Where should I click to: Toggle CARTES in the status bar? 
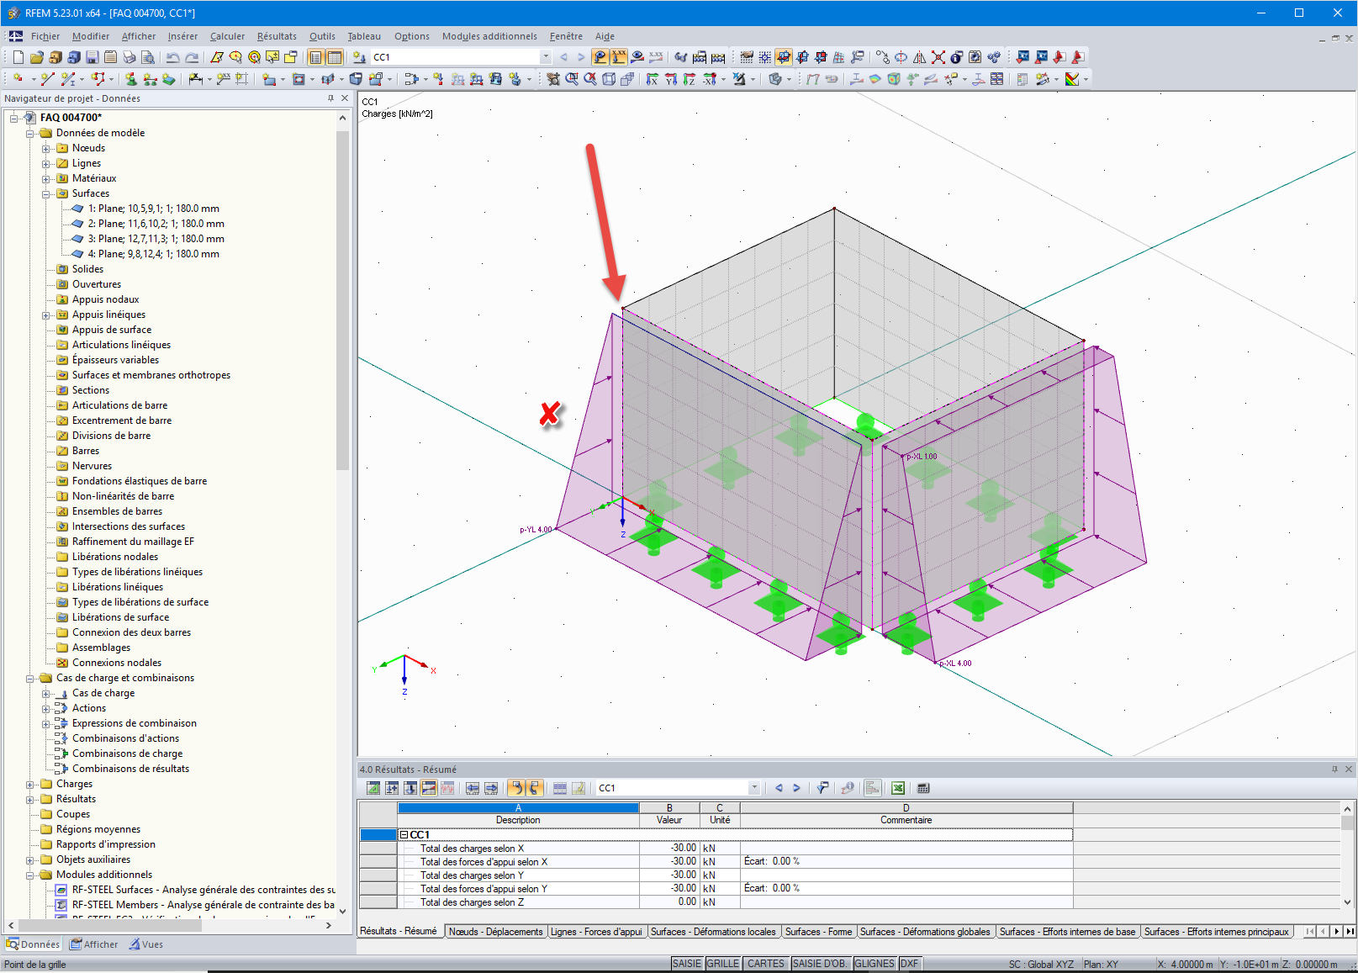[766, 964]
